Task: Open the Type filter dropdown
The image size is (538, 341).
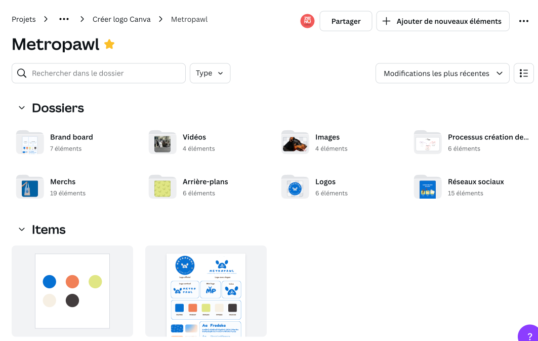Action: (210, 73)
